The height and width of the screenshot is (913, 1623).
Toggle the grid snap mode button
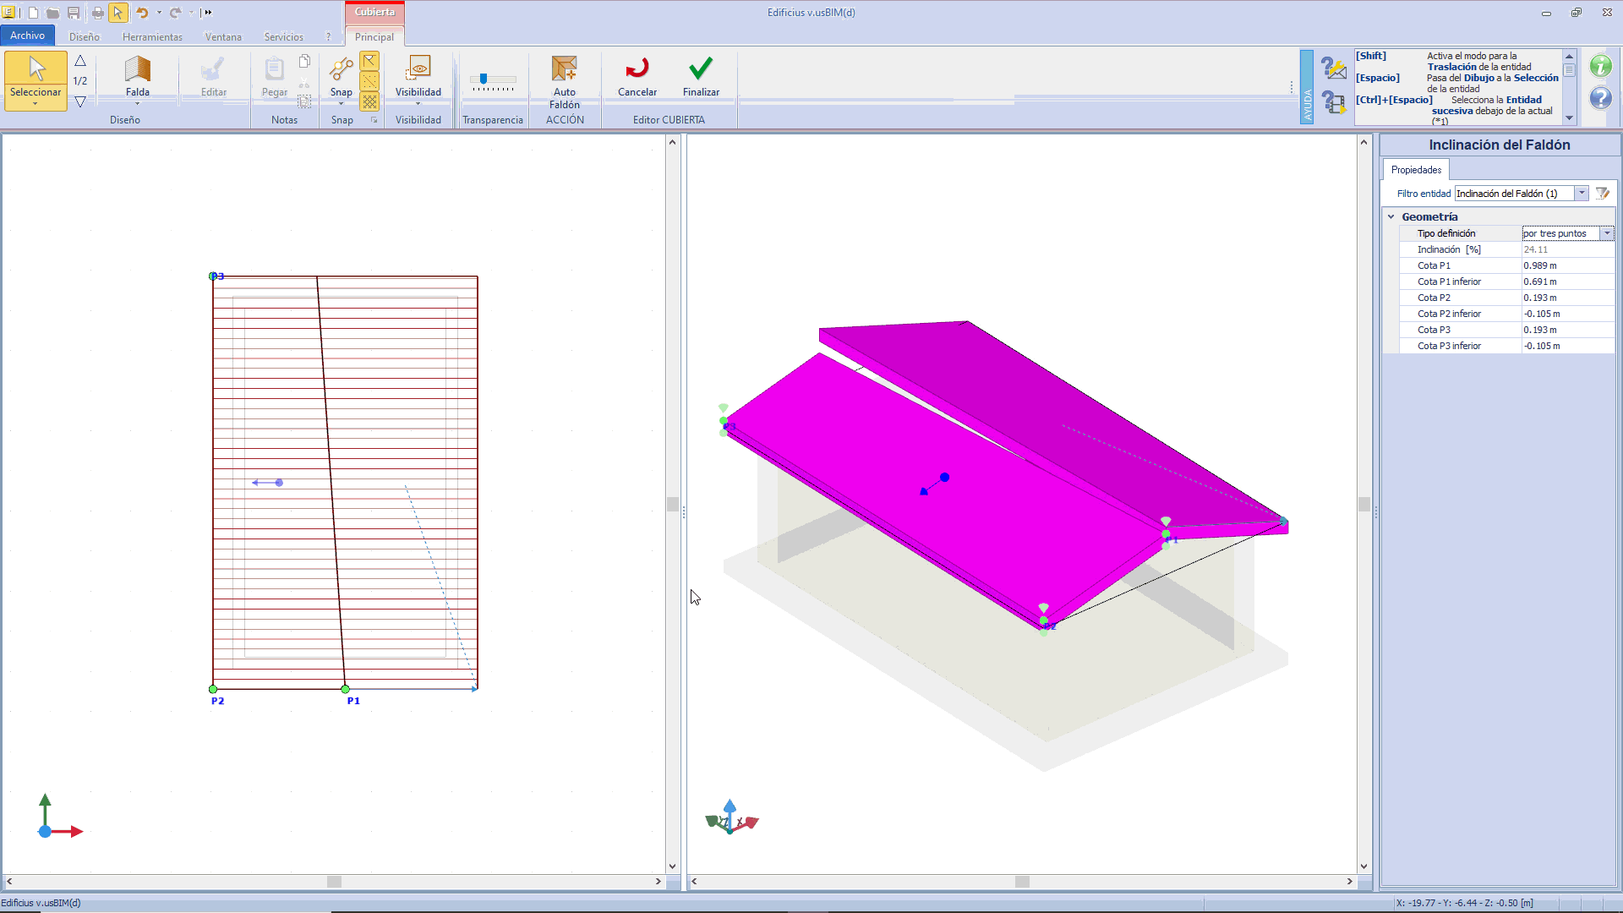[369, 101]
